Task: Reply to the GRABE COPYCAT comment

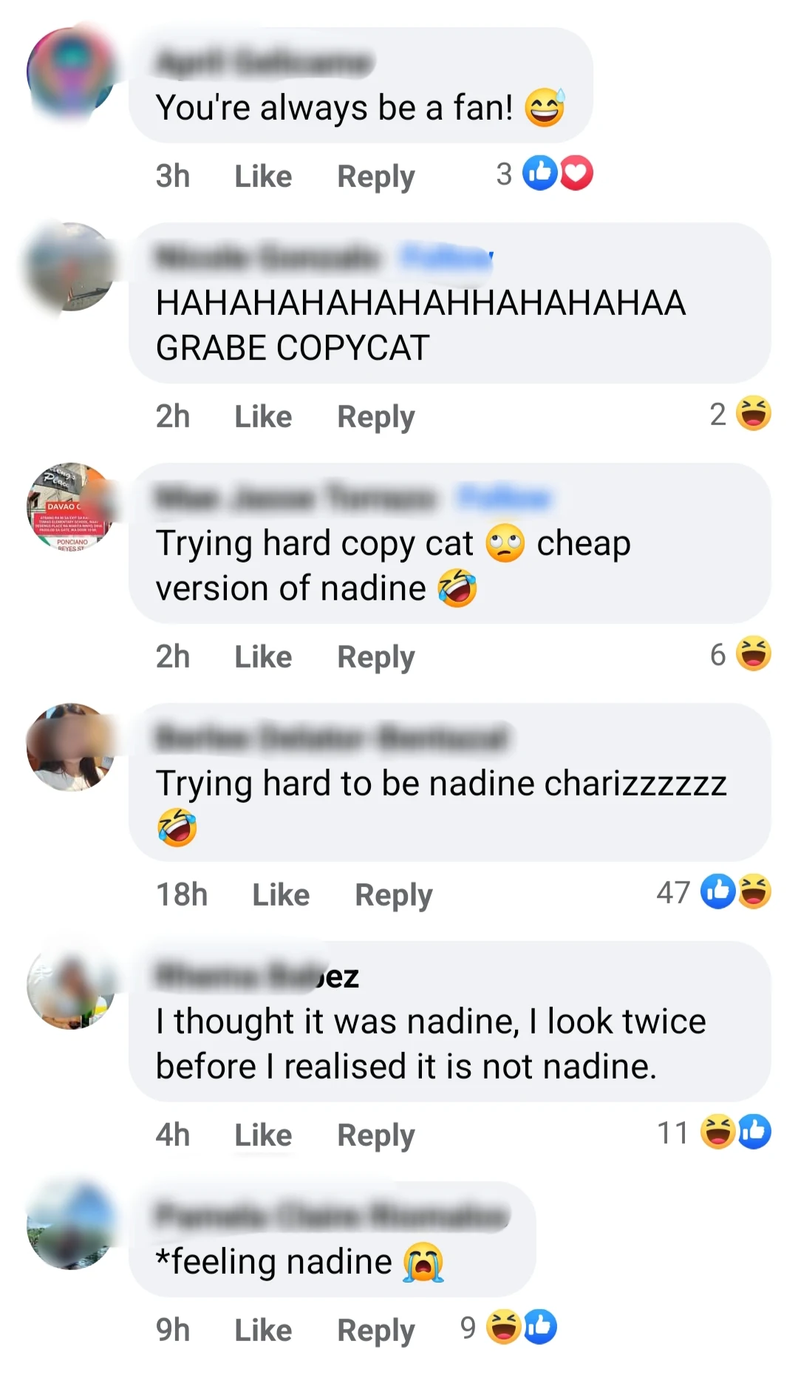Action: coord(376,418)
